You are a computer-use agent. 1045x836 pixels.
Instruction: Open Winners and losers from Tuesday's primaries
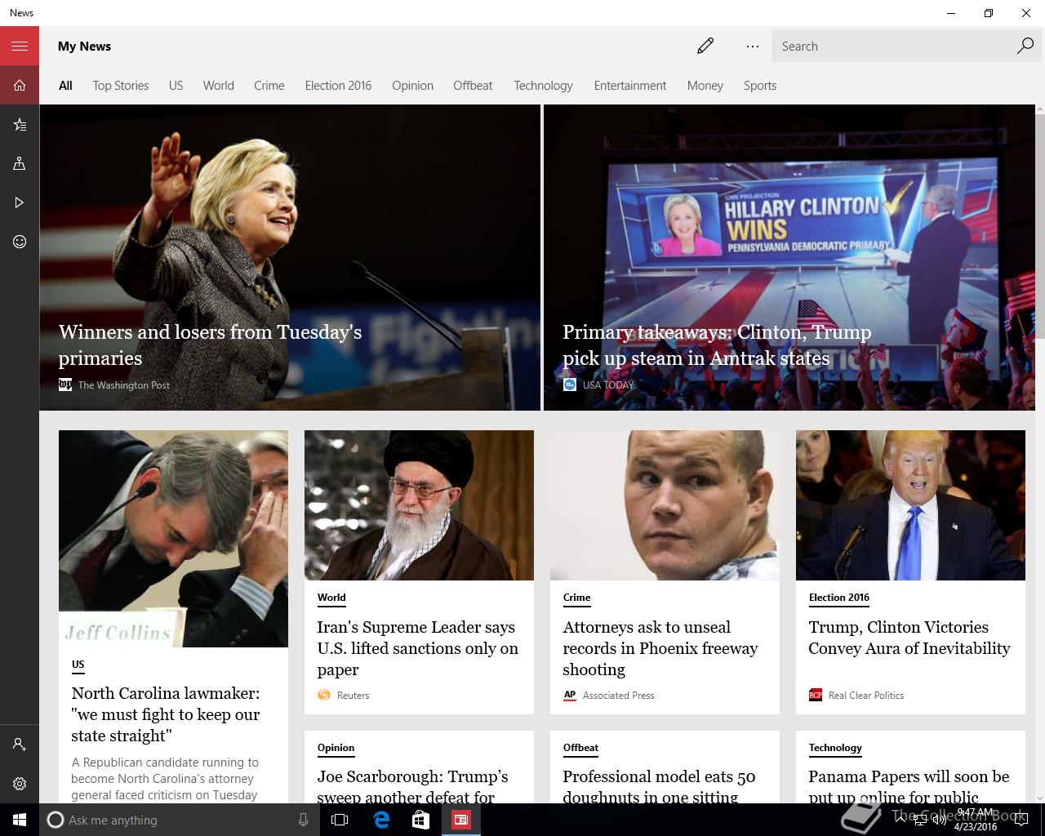[210, 345]
